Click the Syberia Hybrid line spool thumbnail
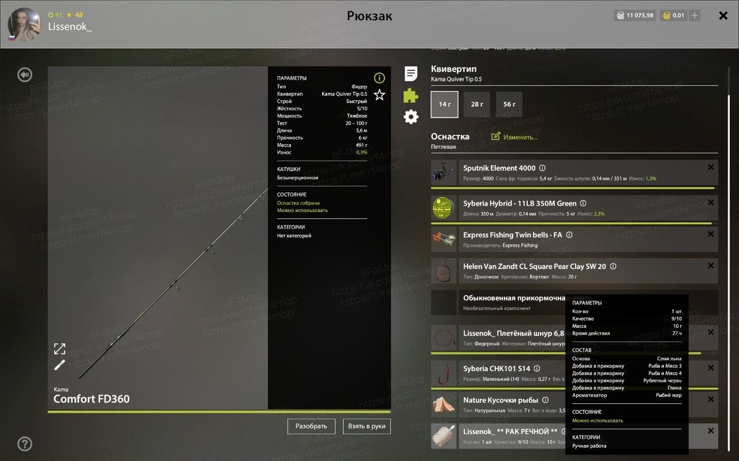This screenshot has height=461, width=739. (x=445, y=208)
